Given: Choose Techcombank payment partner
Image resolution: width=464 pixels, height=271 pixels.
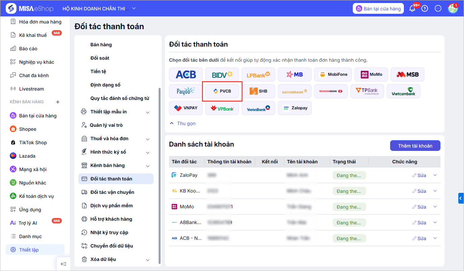Looking at the screenshot, I should 331,91.
